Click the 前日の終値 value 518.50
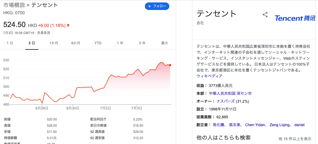318x144 pixels. pos(138,126)
